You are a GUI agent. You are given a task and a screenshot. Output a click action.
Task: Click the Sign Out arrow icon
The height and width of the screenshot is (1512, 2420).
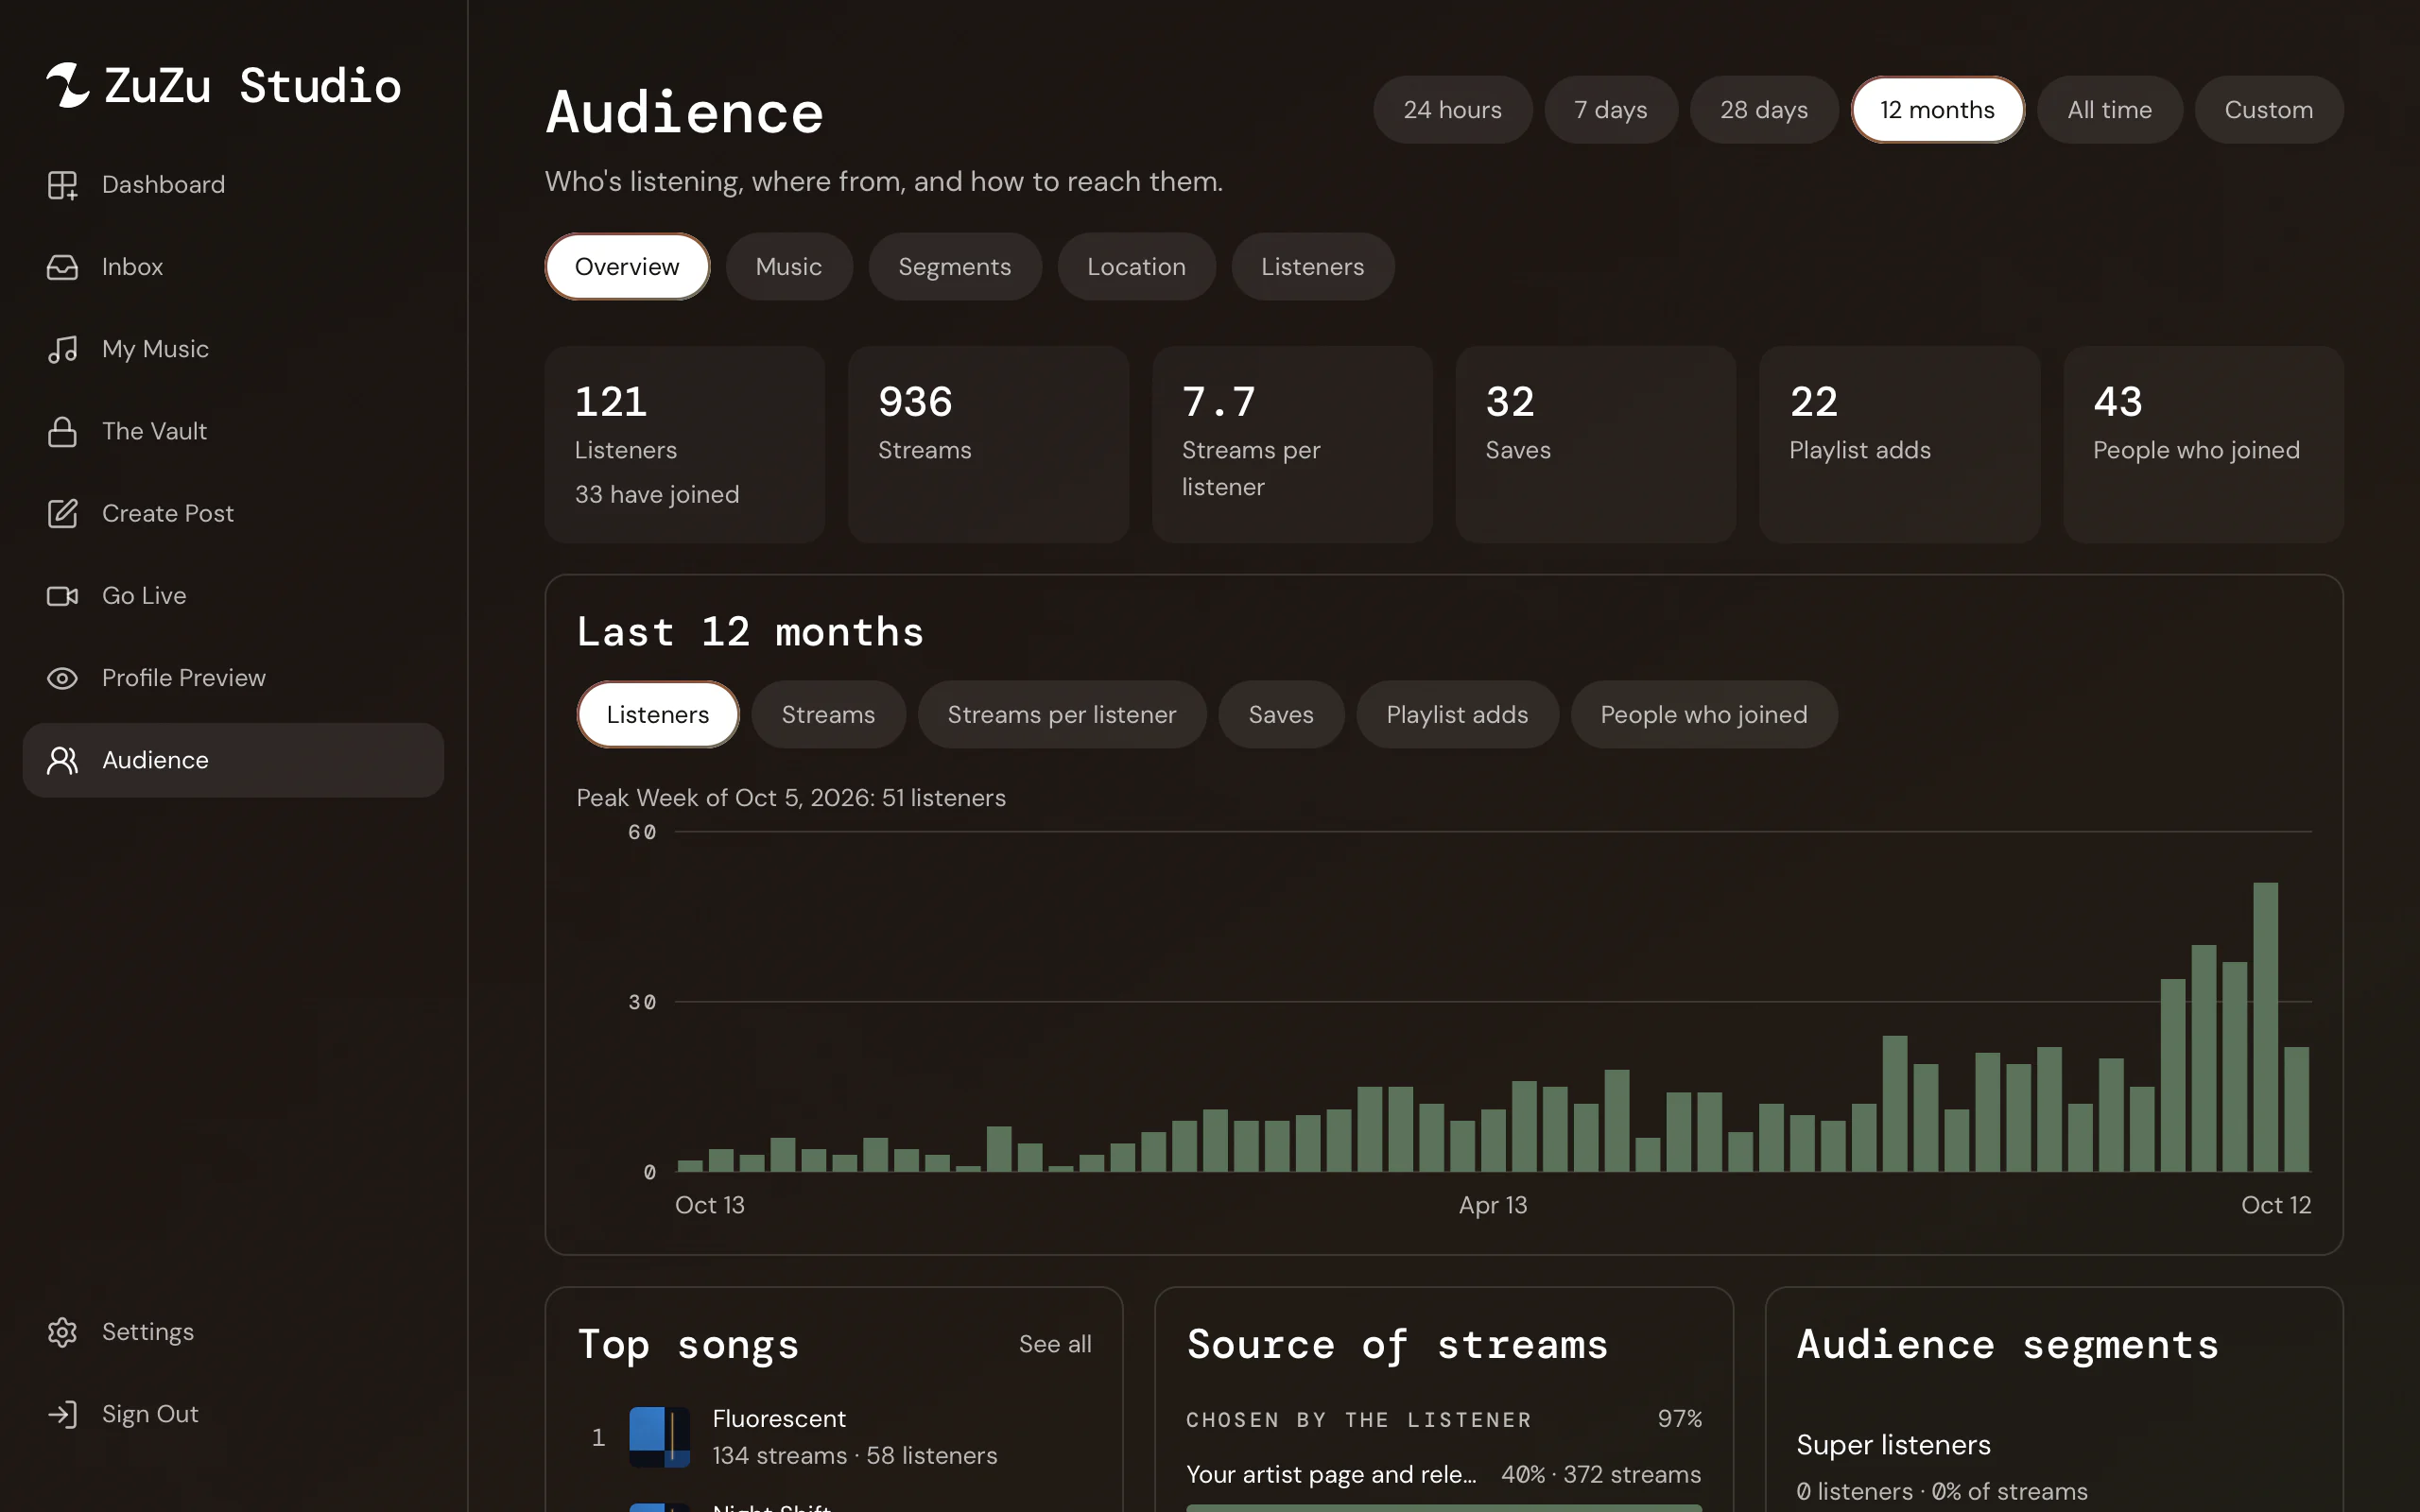pos(62,1414)
